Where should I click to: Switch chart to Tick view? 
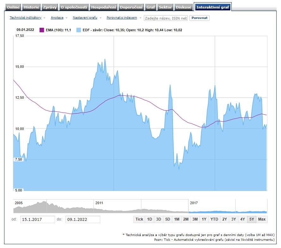coord(139,219)
